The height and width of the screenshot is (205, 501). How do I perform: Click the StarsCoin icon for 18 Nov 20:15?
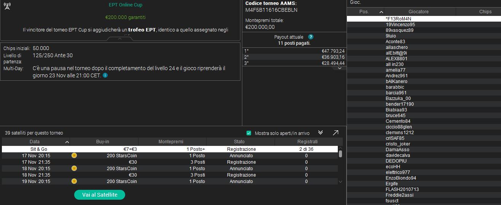pyautogui.click(x=74, y=169)
